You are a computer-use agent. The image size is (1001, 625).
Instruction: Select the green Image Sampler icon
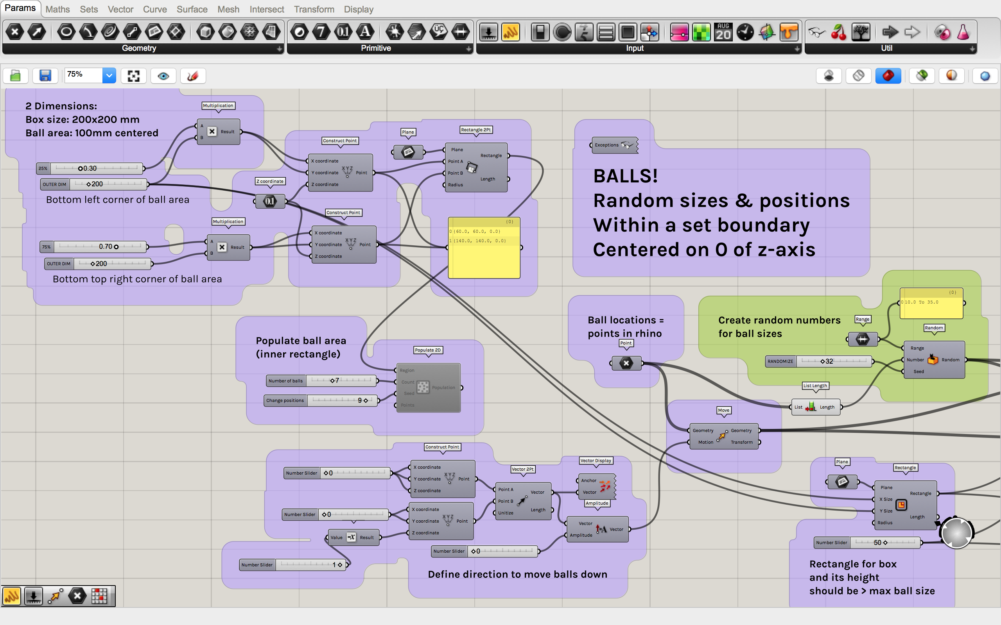pyautogui.click(x=701, y=32)
